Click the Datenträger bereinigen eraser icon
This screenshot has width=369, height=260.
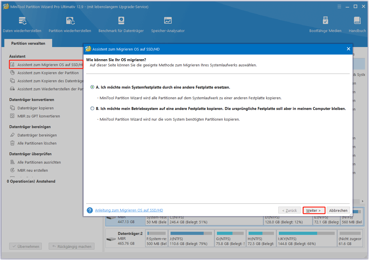pyautogui.click(x=12, y=135)
